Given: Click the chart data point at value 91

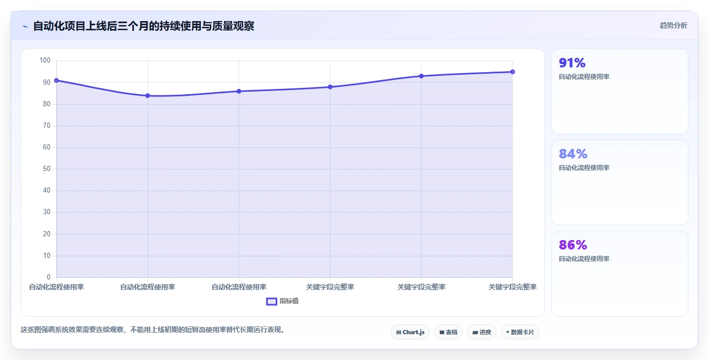Looking at the screenshot, I should pos(56,81).
